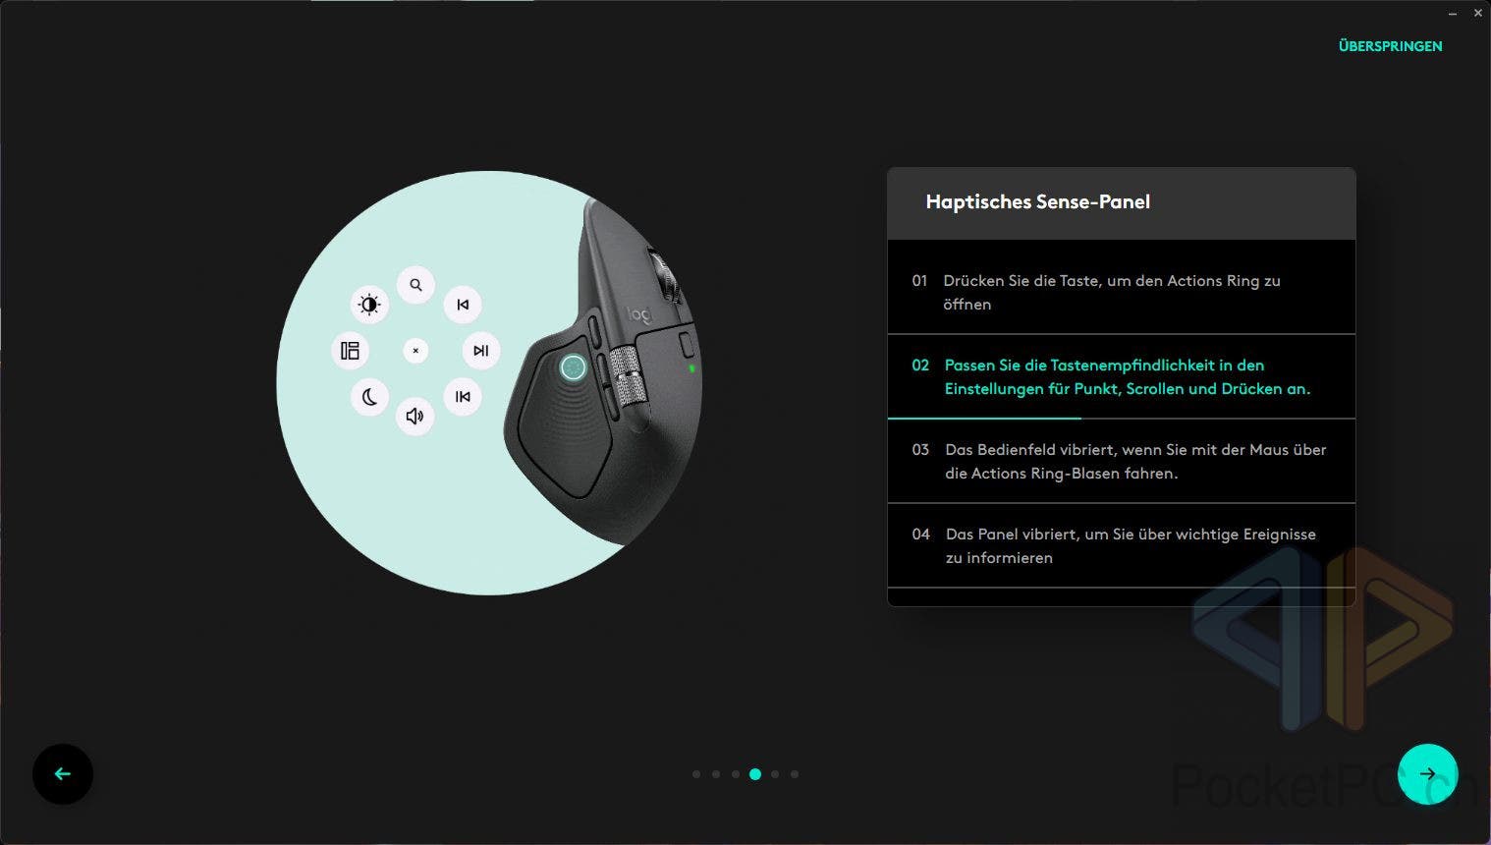Open step 03 about Bedienfeld vibration
1491x845 pixels.
pyautogui.click(x=1121, y=461)
